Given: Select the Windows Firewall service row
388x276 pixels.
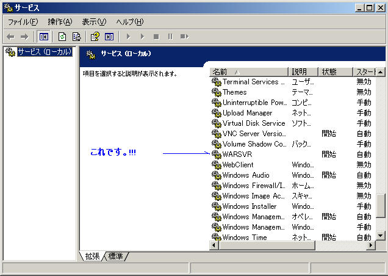Looking at the screenshot, I should [292, 186].
